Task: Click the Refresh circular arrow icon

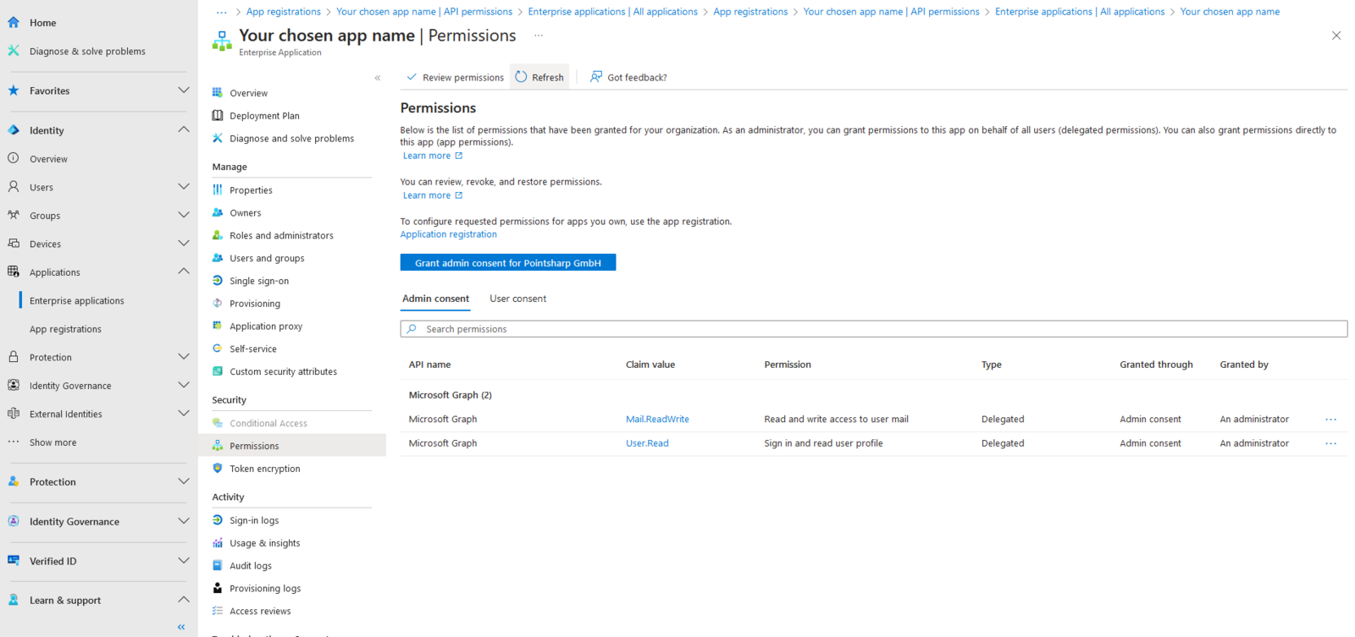Action: 521,77
